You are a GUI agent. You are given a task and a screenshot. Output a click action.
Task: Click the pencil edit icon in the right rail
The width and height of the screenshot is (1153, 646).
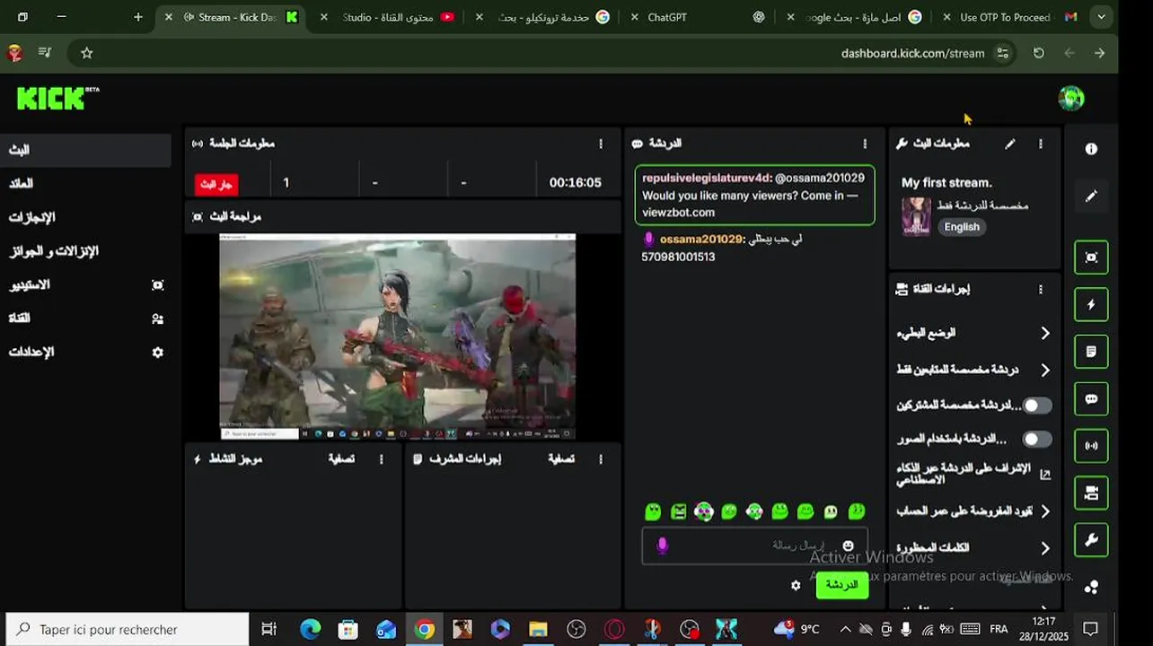(1091, 196)
